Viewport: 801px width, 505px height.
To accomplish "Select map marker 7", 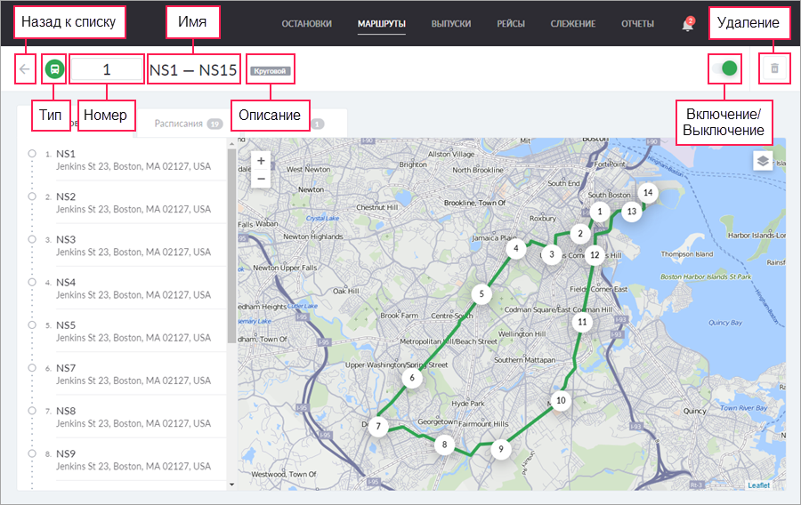I will pyautogui.click(x=378, y=426).
